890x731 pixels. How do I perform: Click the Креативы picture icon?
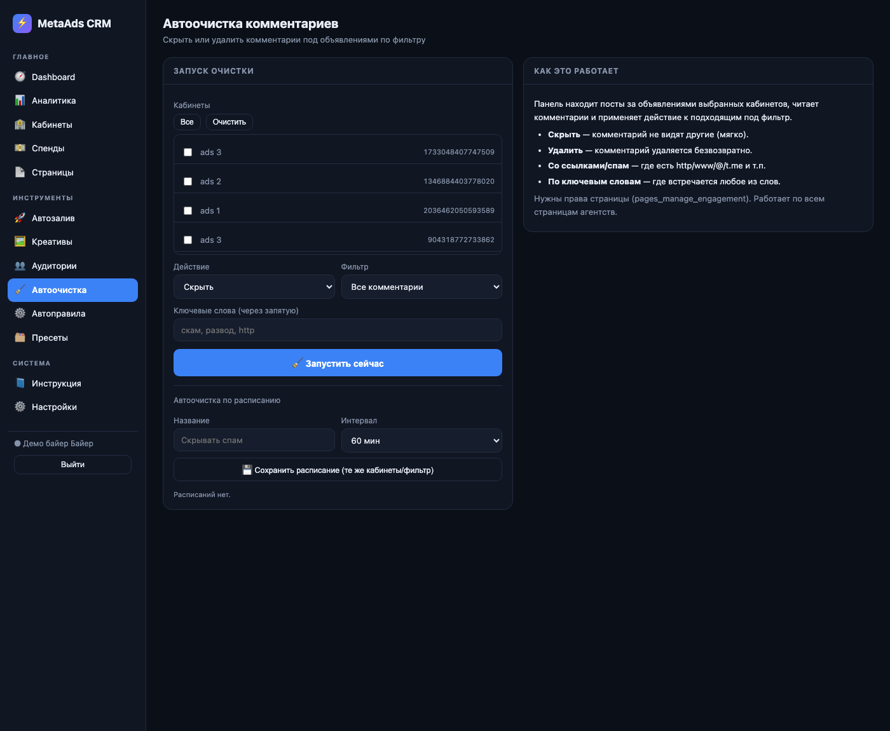point(20,242)
